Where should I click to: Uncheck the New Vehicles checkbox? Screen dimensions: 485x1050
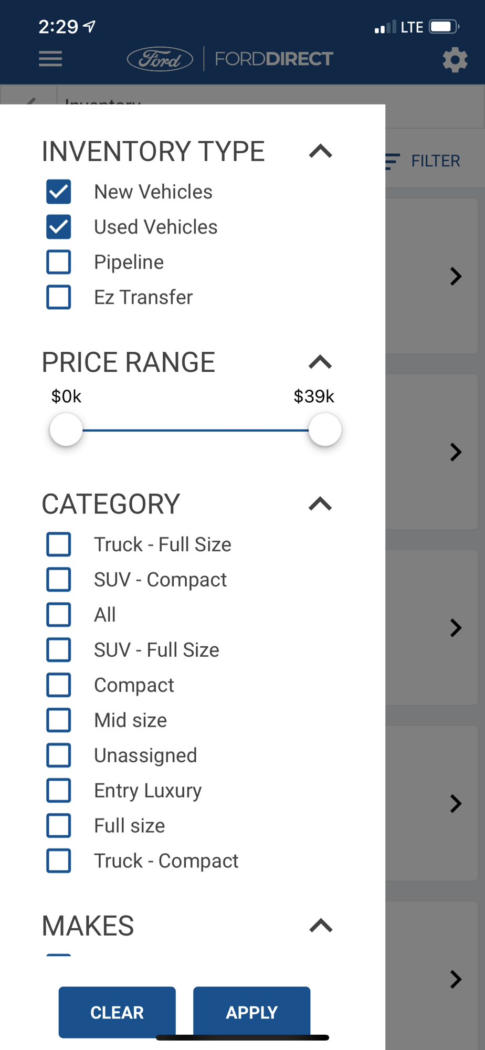coord(59,192)
